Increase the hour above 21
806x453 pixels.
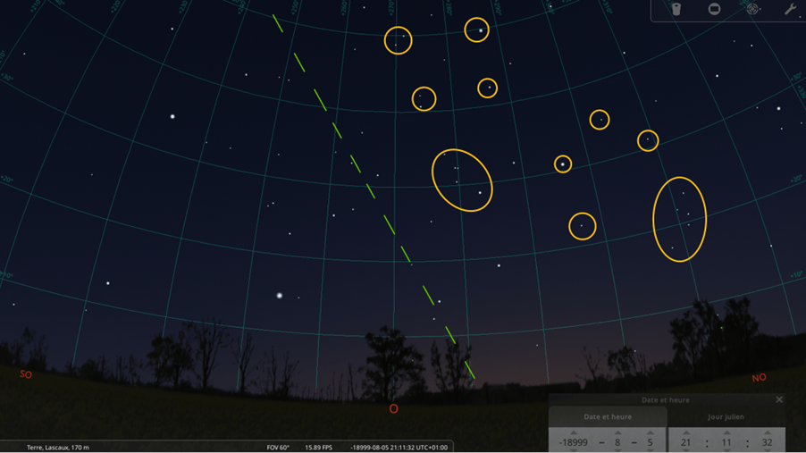686,432
